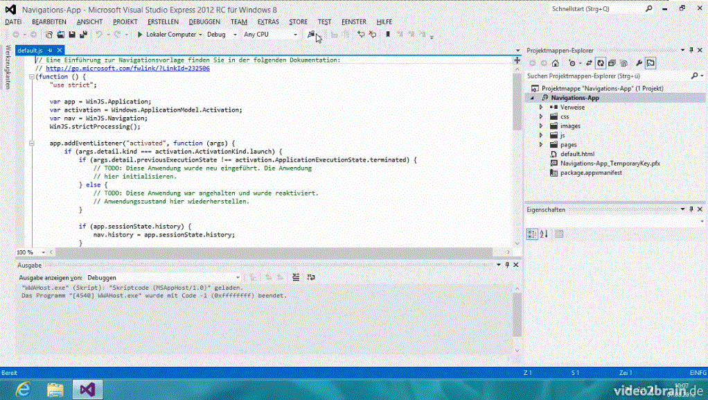The image size is (708, 400).
Task: Toggle a bookmark with the bookmark icon
Action: (x=387, y=35)
